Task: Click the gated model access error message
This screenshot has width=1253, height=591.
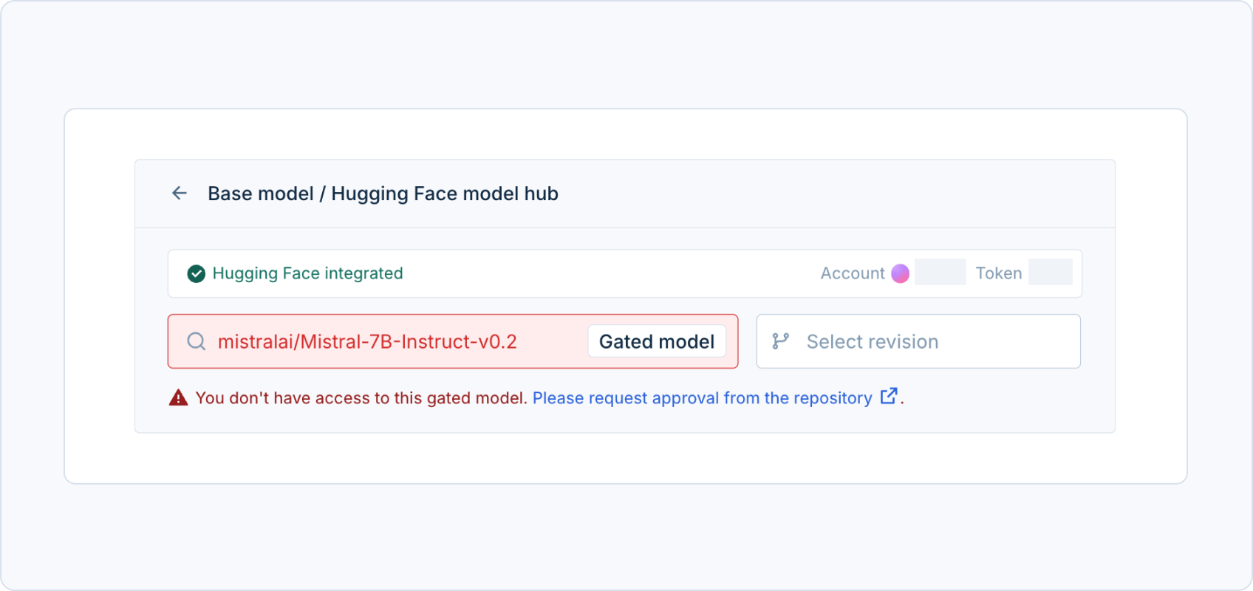Action: coord(361,398)
